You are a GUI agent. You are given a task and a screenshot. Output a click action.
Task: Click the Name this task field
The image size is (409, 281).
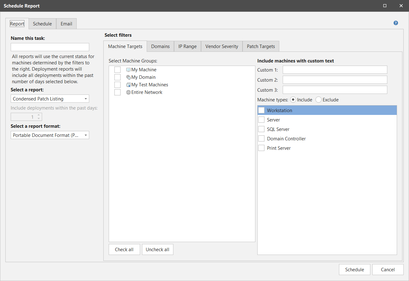(x=50, y=47)
